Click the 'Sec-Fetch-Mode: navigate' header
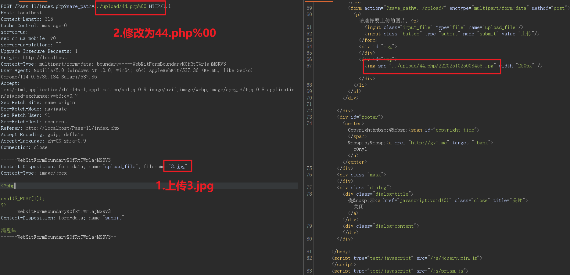Viewport: 570px width, 275px height. [x=34, y=109]
